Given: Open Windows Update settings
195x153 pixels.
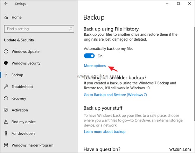Looking at the screenshot, I should (26, 51).
